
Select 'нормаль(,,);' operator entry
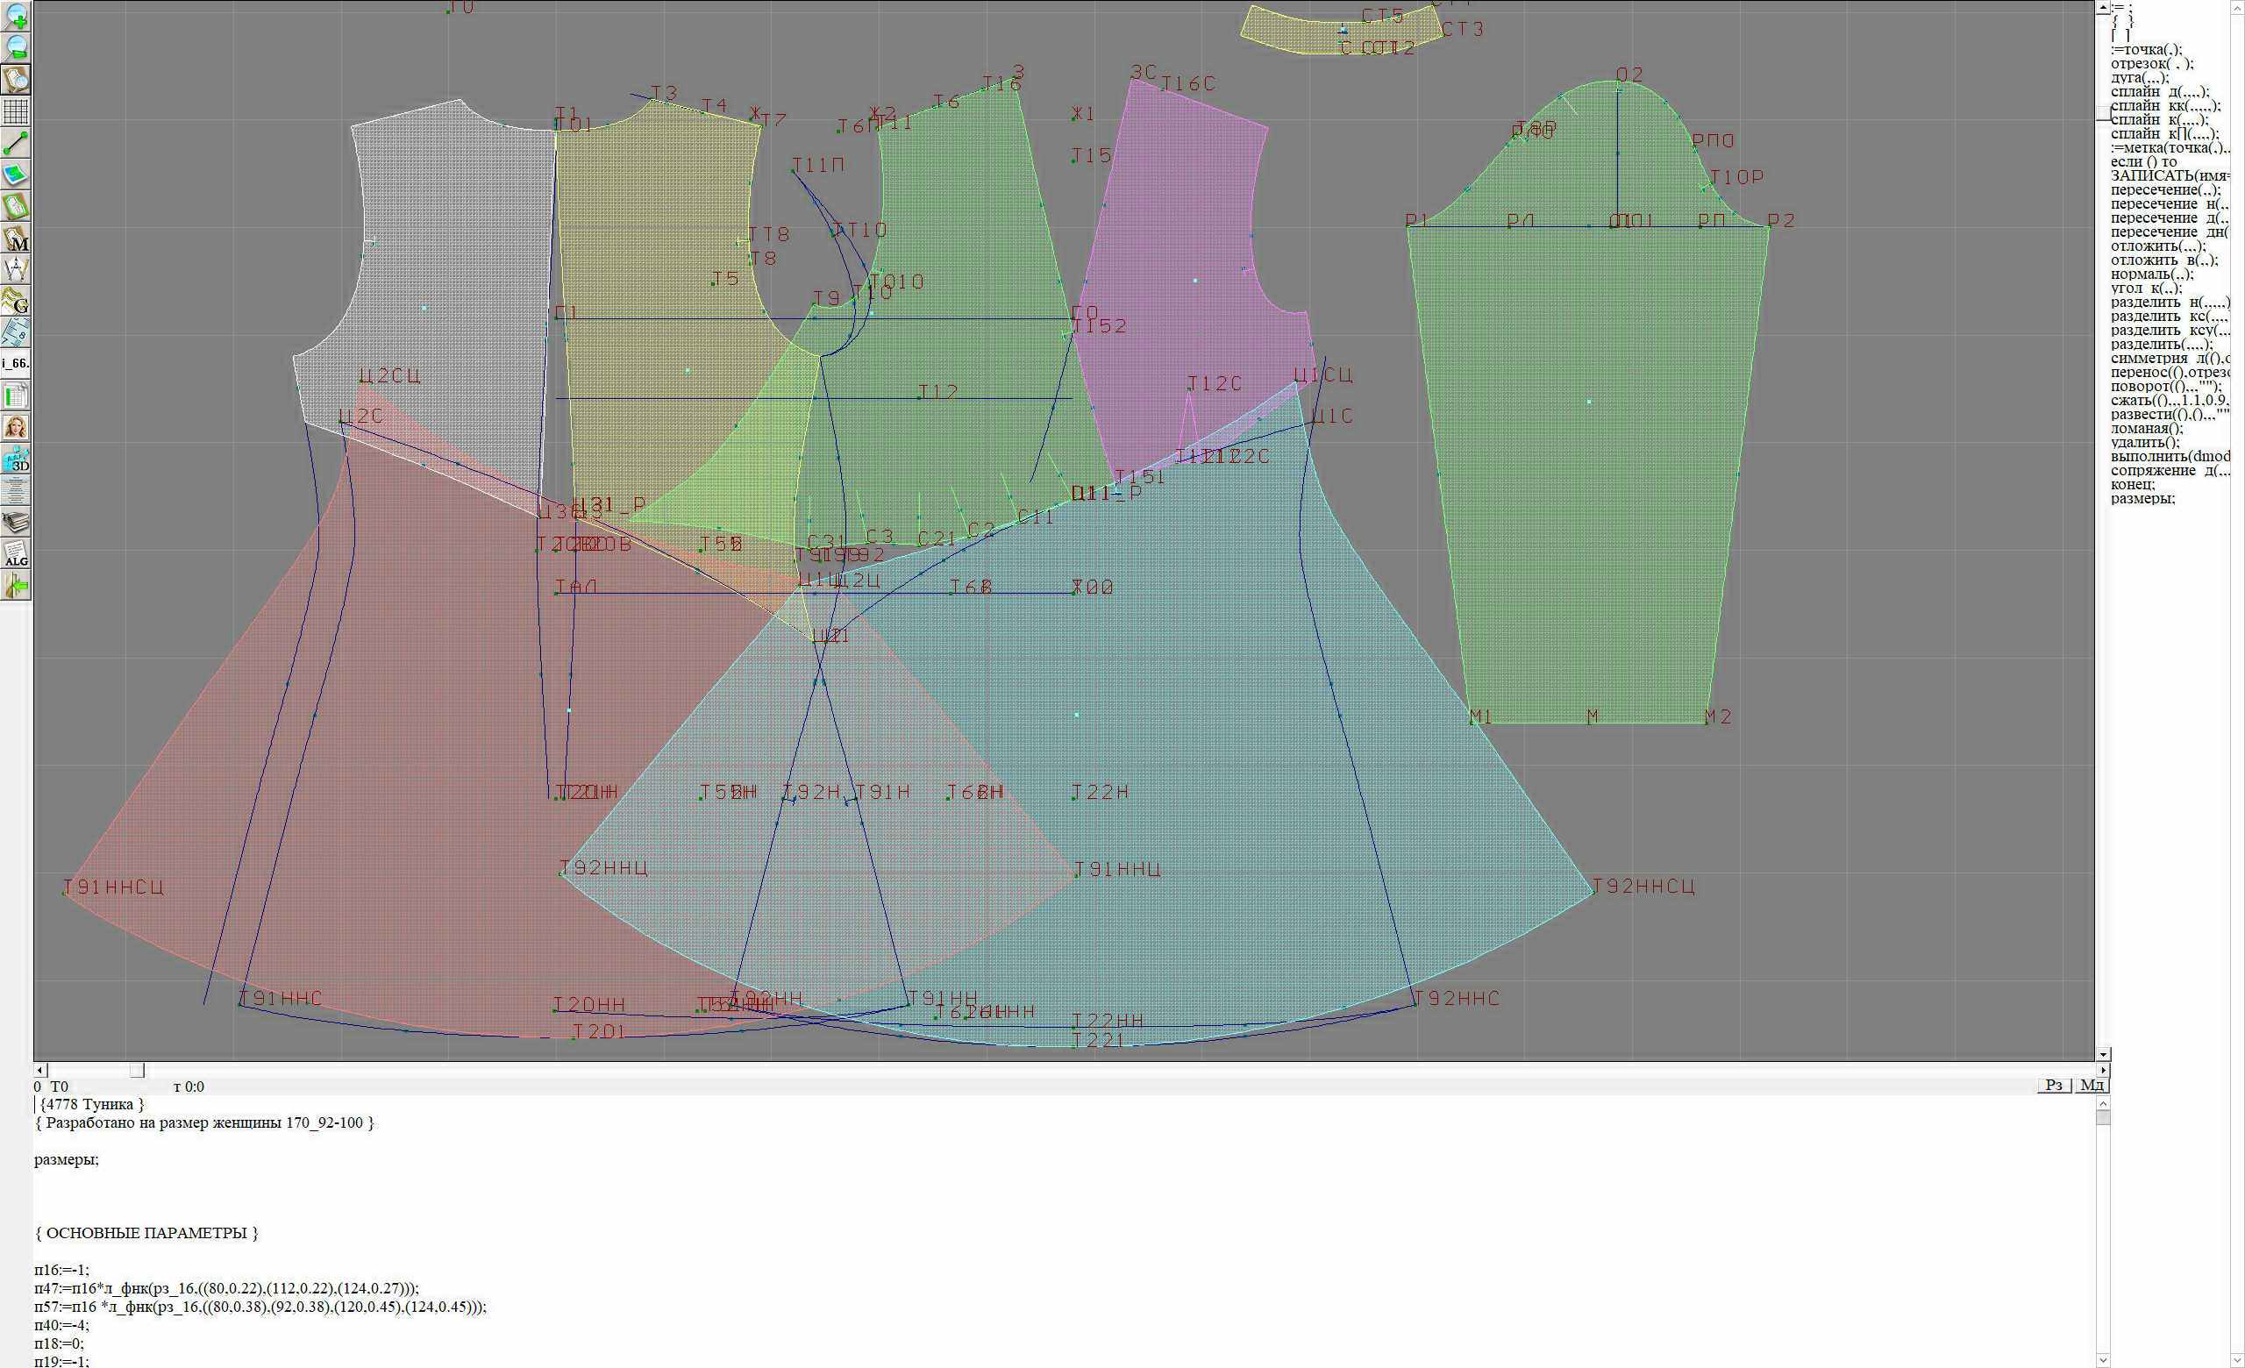pyautogui.click(x=2151, y=274)
